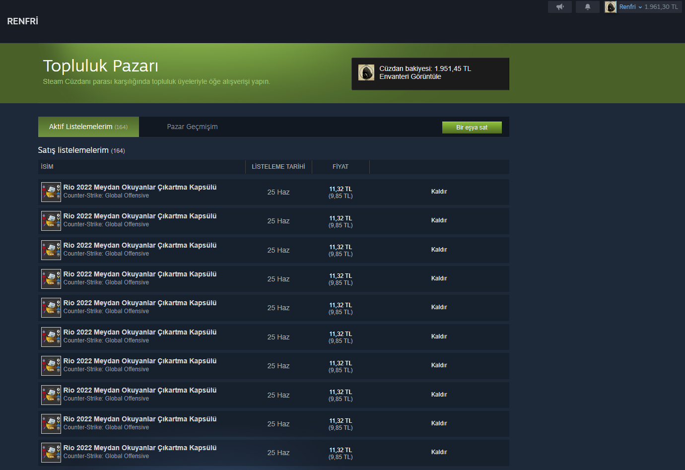Click the Bir eşya sat button
The width and height of the screenshot is (685, 470).
(472, 128)
